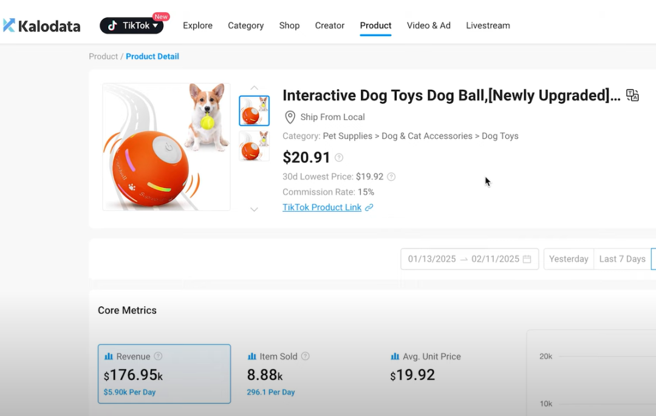
Task: Click the info icon next to Revenue
Action: [158, 356]
